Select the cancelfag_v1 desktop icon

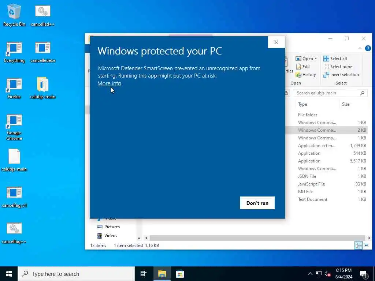14,197
